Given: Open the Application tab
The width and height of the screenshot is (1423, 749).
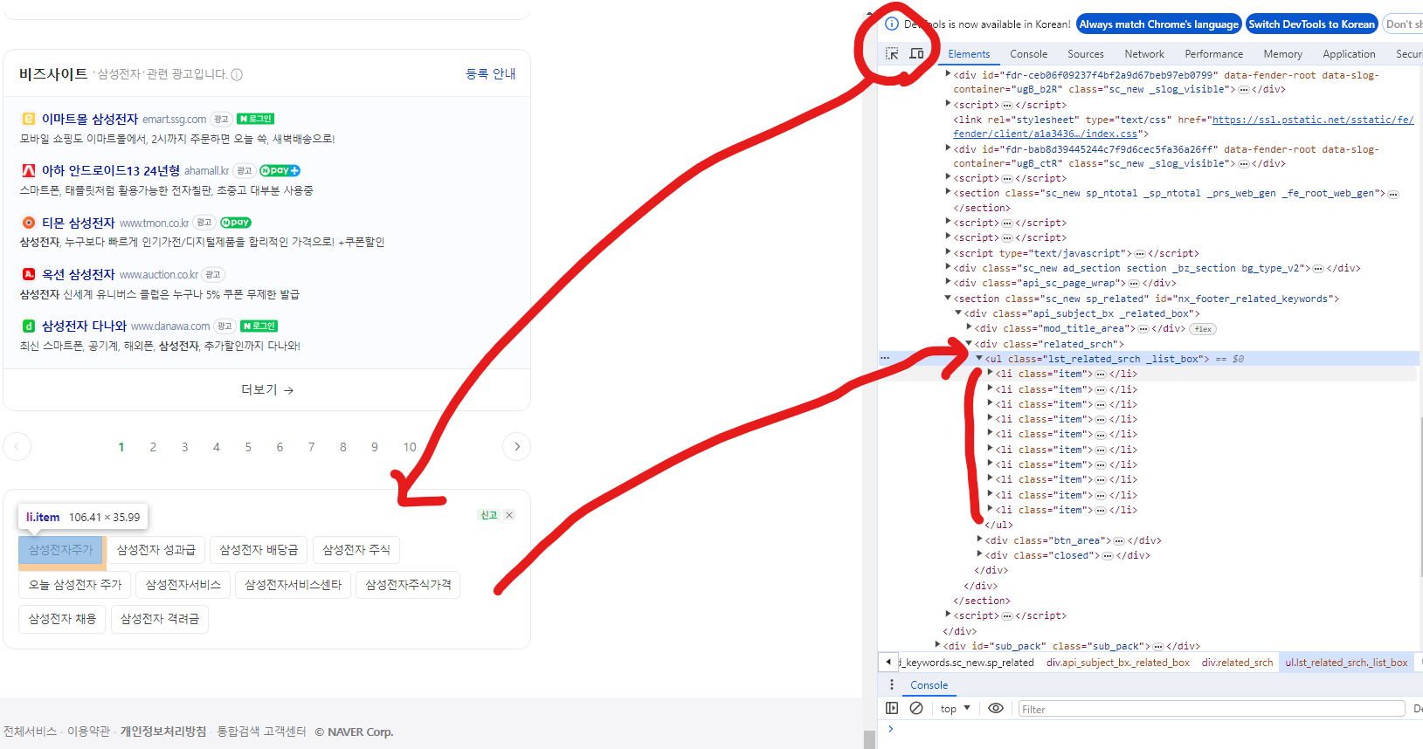Looking at the screenshot, I should (1349, 54).
